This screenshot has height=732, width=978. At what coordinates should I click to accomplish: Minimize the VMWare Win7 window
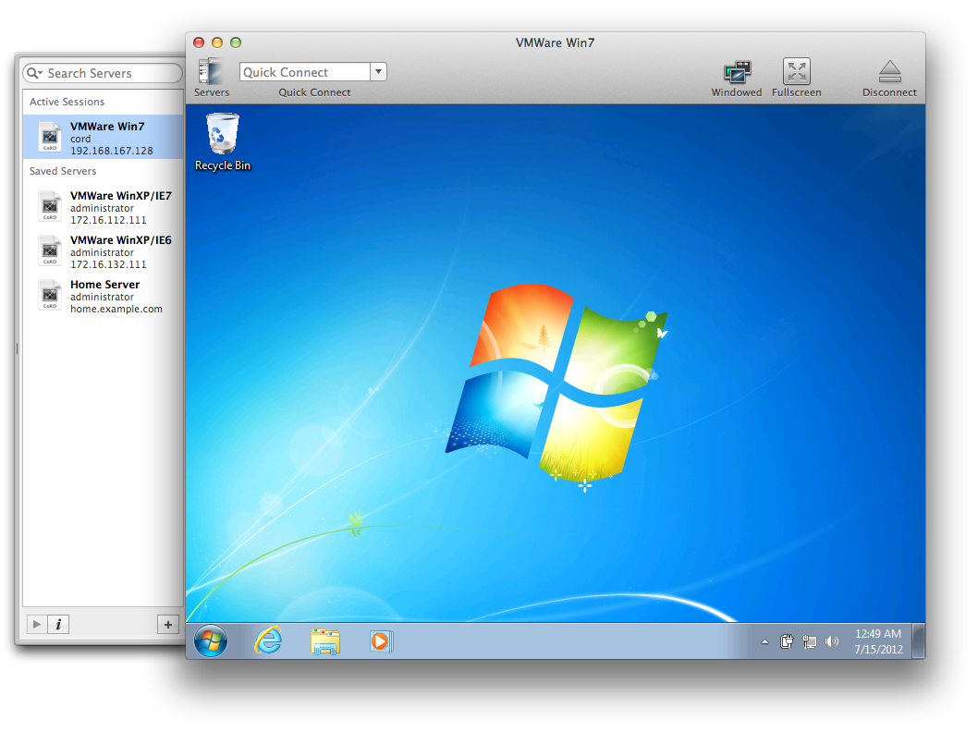click(217, 43)
